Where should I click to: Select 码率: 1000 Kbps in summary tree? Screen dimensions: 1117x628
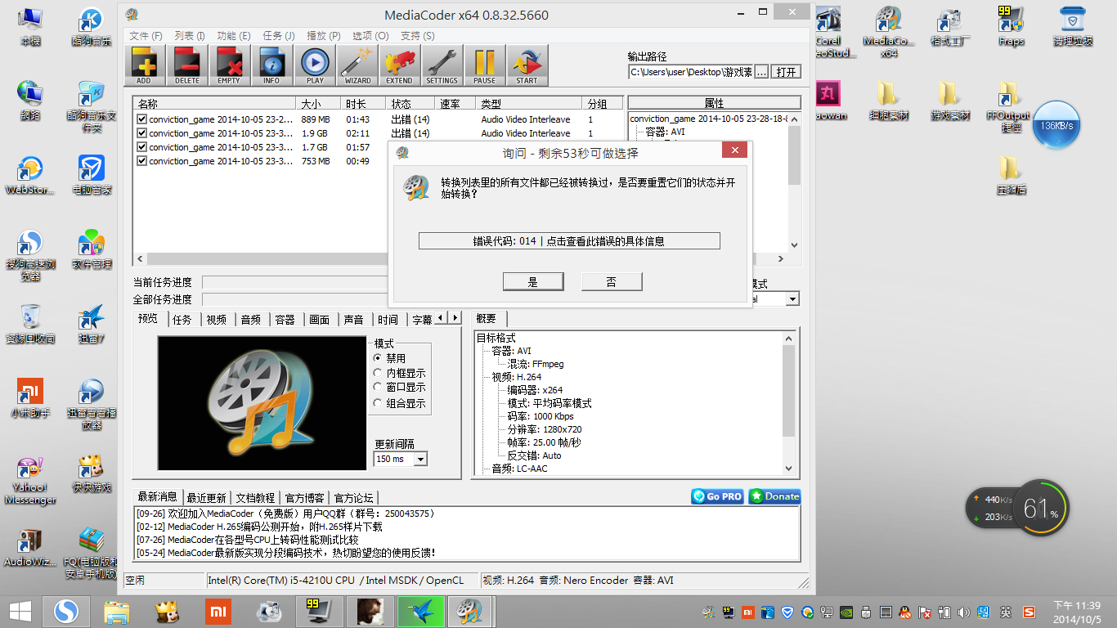[x=541, y=416]
